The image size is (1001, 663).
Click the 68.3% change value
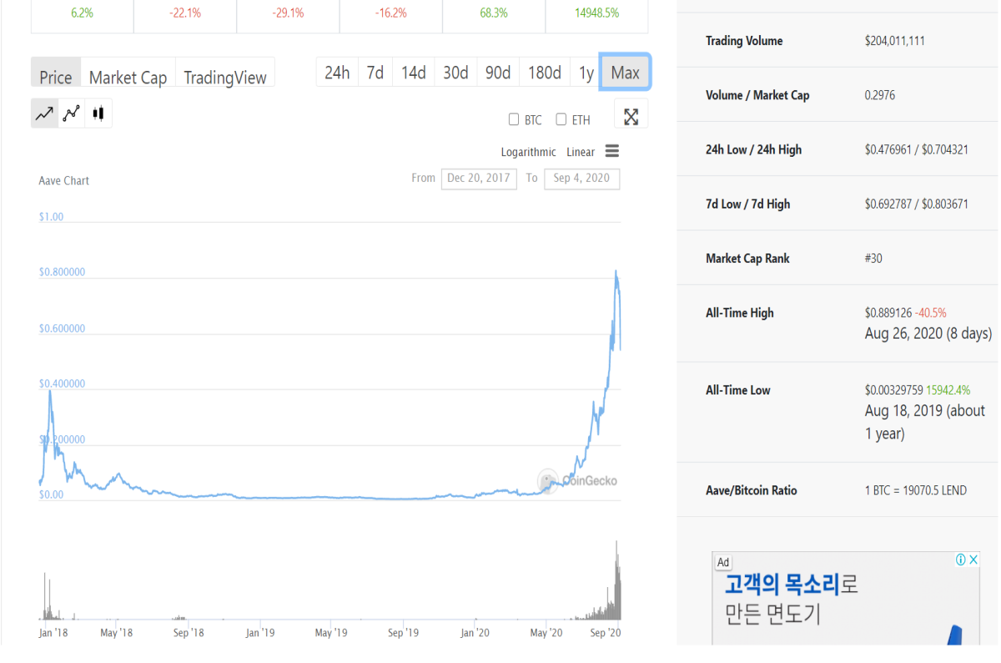click(x=494, y=13)
